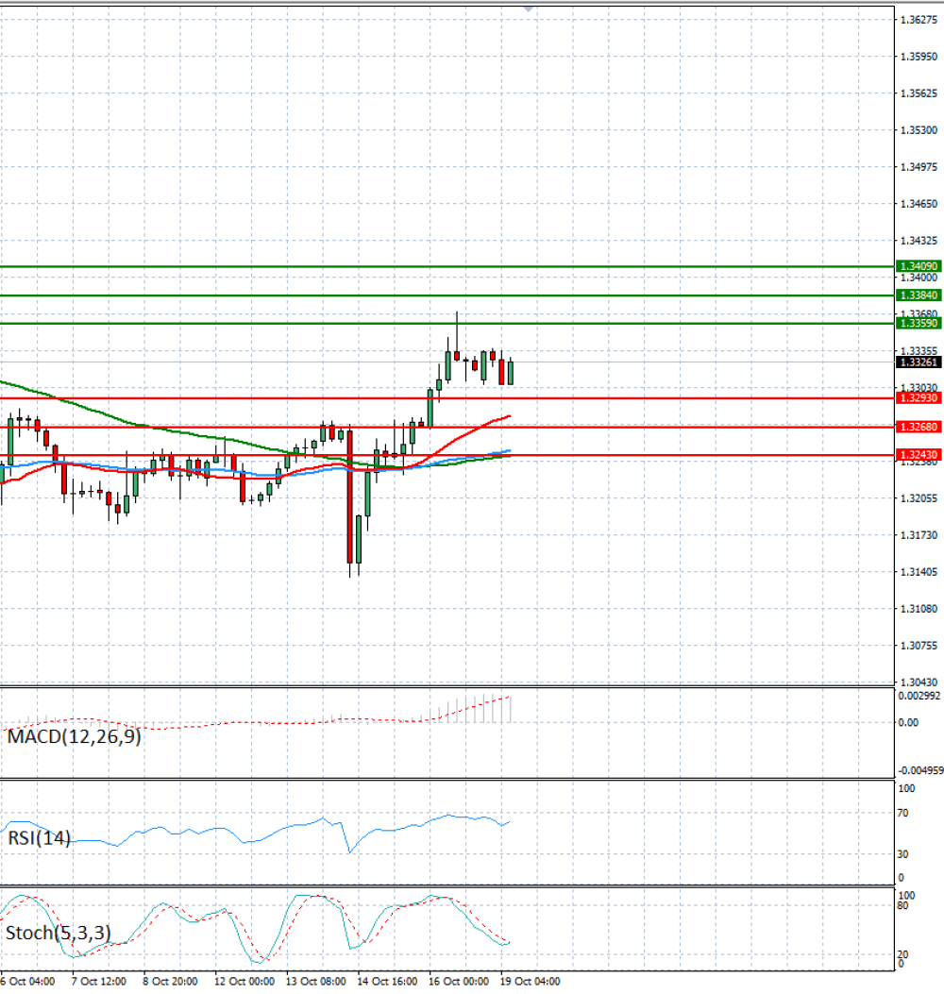Click the 1.34325 price scale value

click(919, 241)
